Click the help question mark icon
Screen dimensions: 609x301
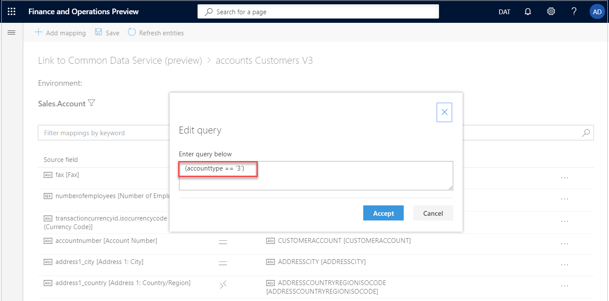pos(574,12)
